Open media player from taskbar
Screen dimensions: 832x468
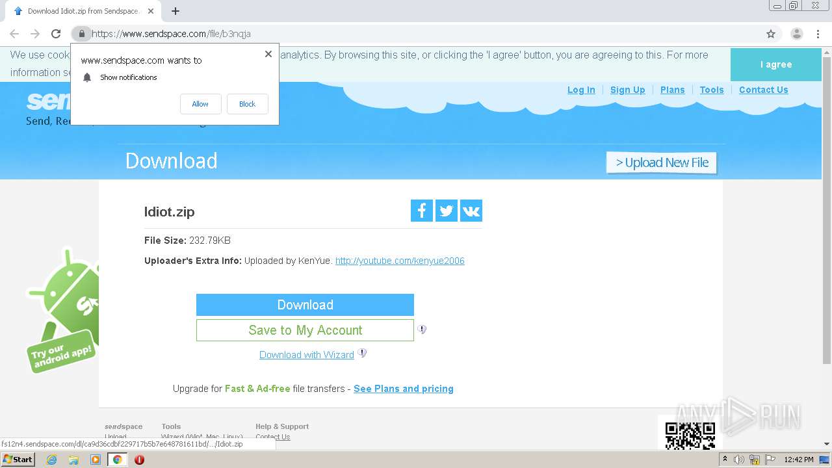[x=96, y=460]
